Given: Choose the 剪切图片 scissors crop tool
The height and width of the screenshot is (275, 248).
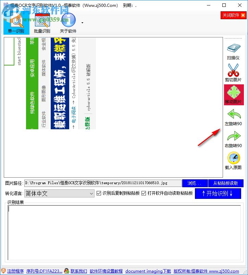Looking at the screenshot, I should click(233, 73).
